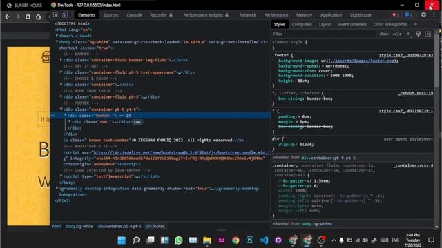Toggle the computed styles sidebar icon

(x=428, y=34)
